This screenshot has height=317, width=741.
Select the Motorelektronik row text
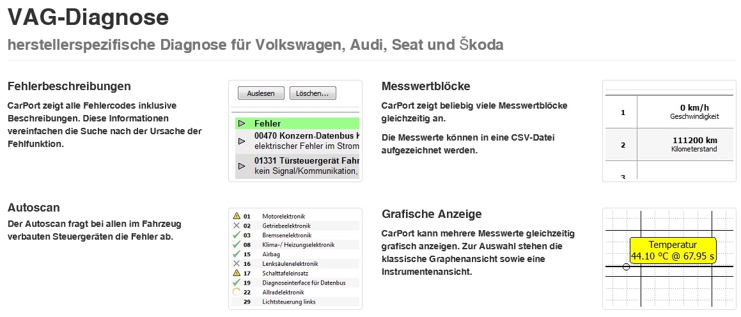pyautogui.click(x=283, y=217)
